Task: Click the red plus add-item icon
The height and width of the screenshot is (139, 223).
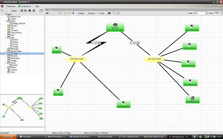Action: pos(48,13)
